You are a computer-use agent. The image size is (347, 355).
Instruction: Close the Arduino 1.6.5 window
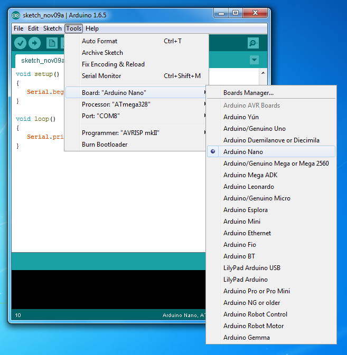pyautogui.click(x=255, y=13)
